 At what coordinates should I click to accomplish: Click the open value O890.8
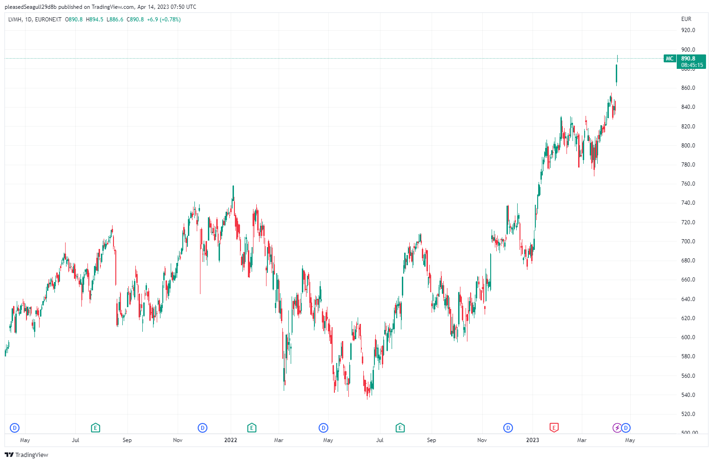point(74,20)
